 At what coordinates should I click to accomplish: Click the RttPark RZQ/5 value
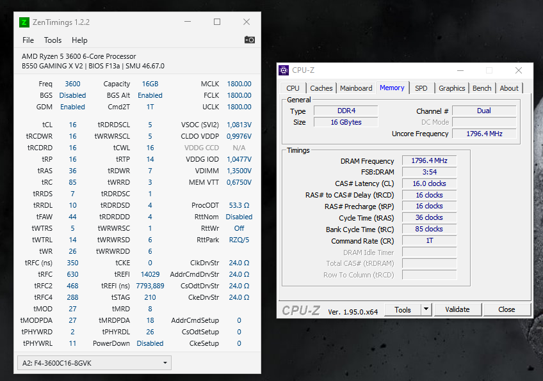[239, 240]
